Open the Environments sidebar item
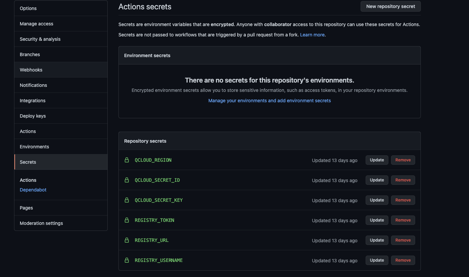 coord(34,147)
